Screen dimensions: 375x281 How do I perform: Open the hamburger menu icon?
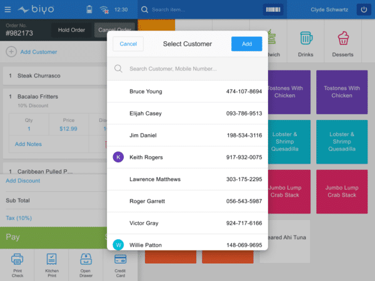click(7, 9)
